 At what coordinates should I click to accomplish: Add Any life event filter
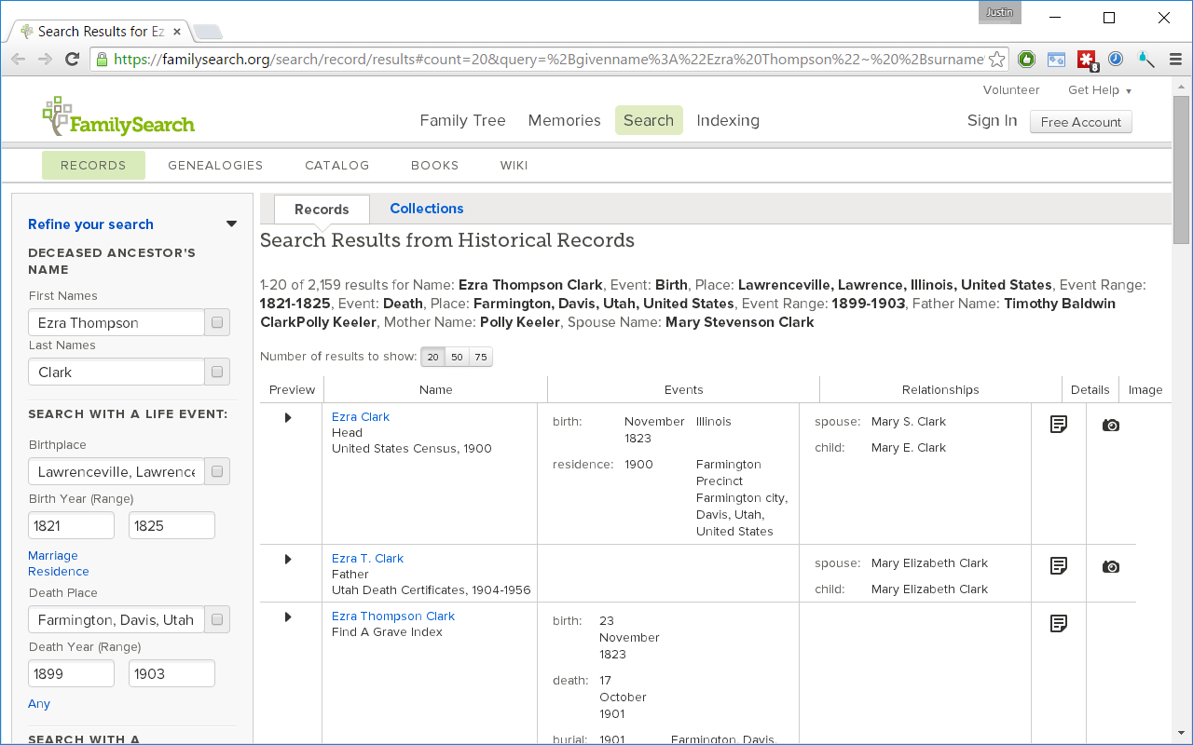[39, 704]
